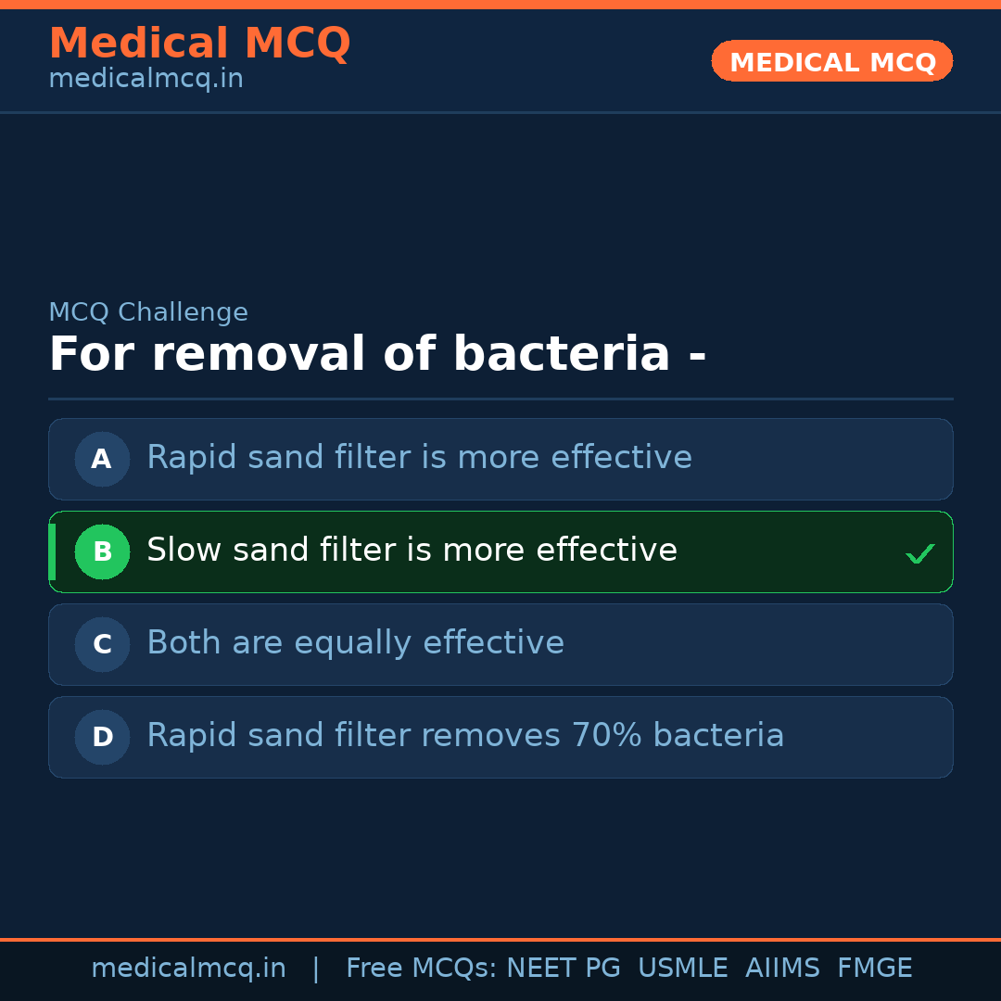Click the MCQ Challenge label
Screen dimensions: 1001x1001
pos(148,312)
